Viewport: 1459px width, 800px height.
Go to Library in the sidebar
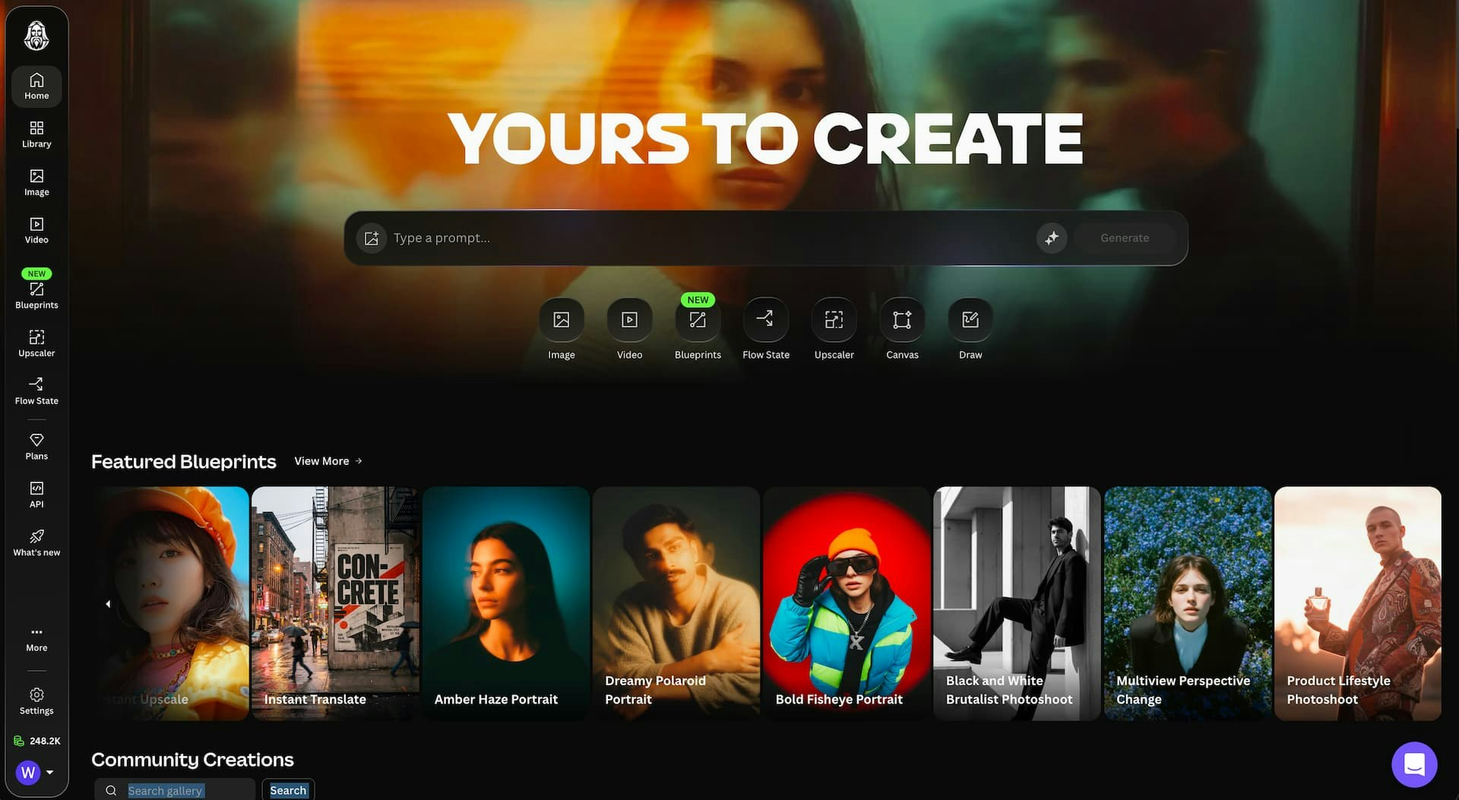click(x=36, y=134)
